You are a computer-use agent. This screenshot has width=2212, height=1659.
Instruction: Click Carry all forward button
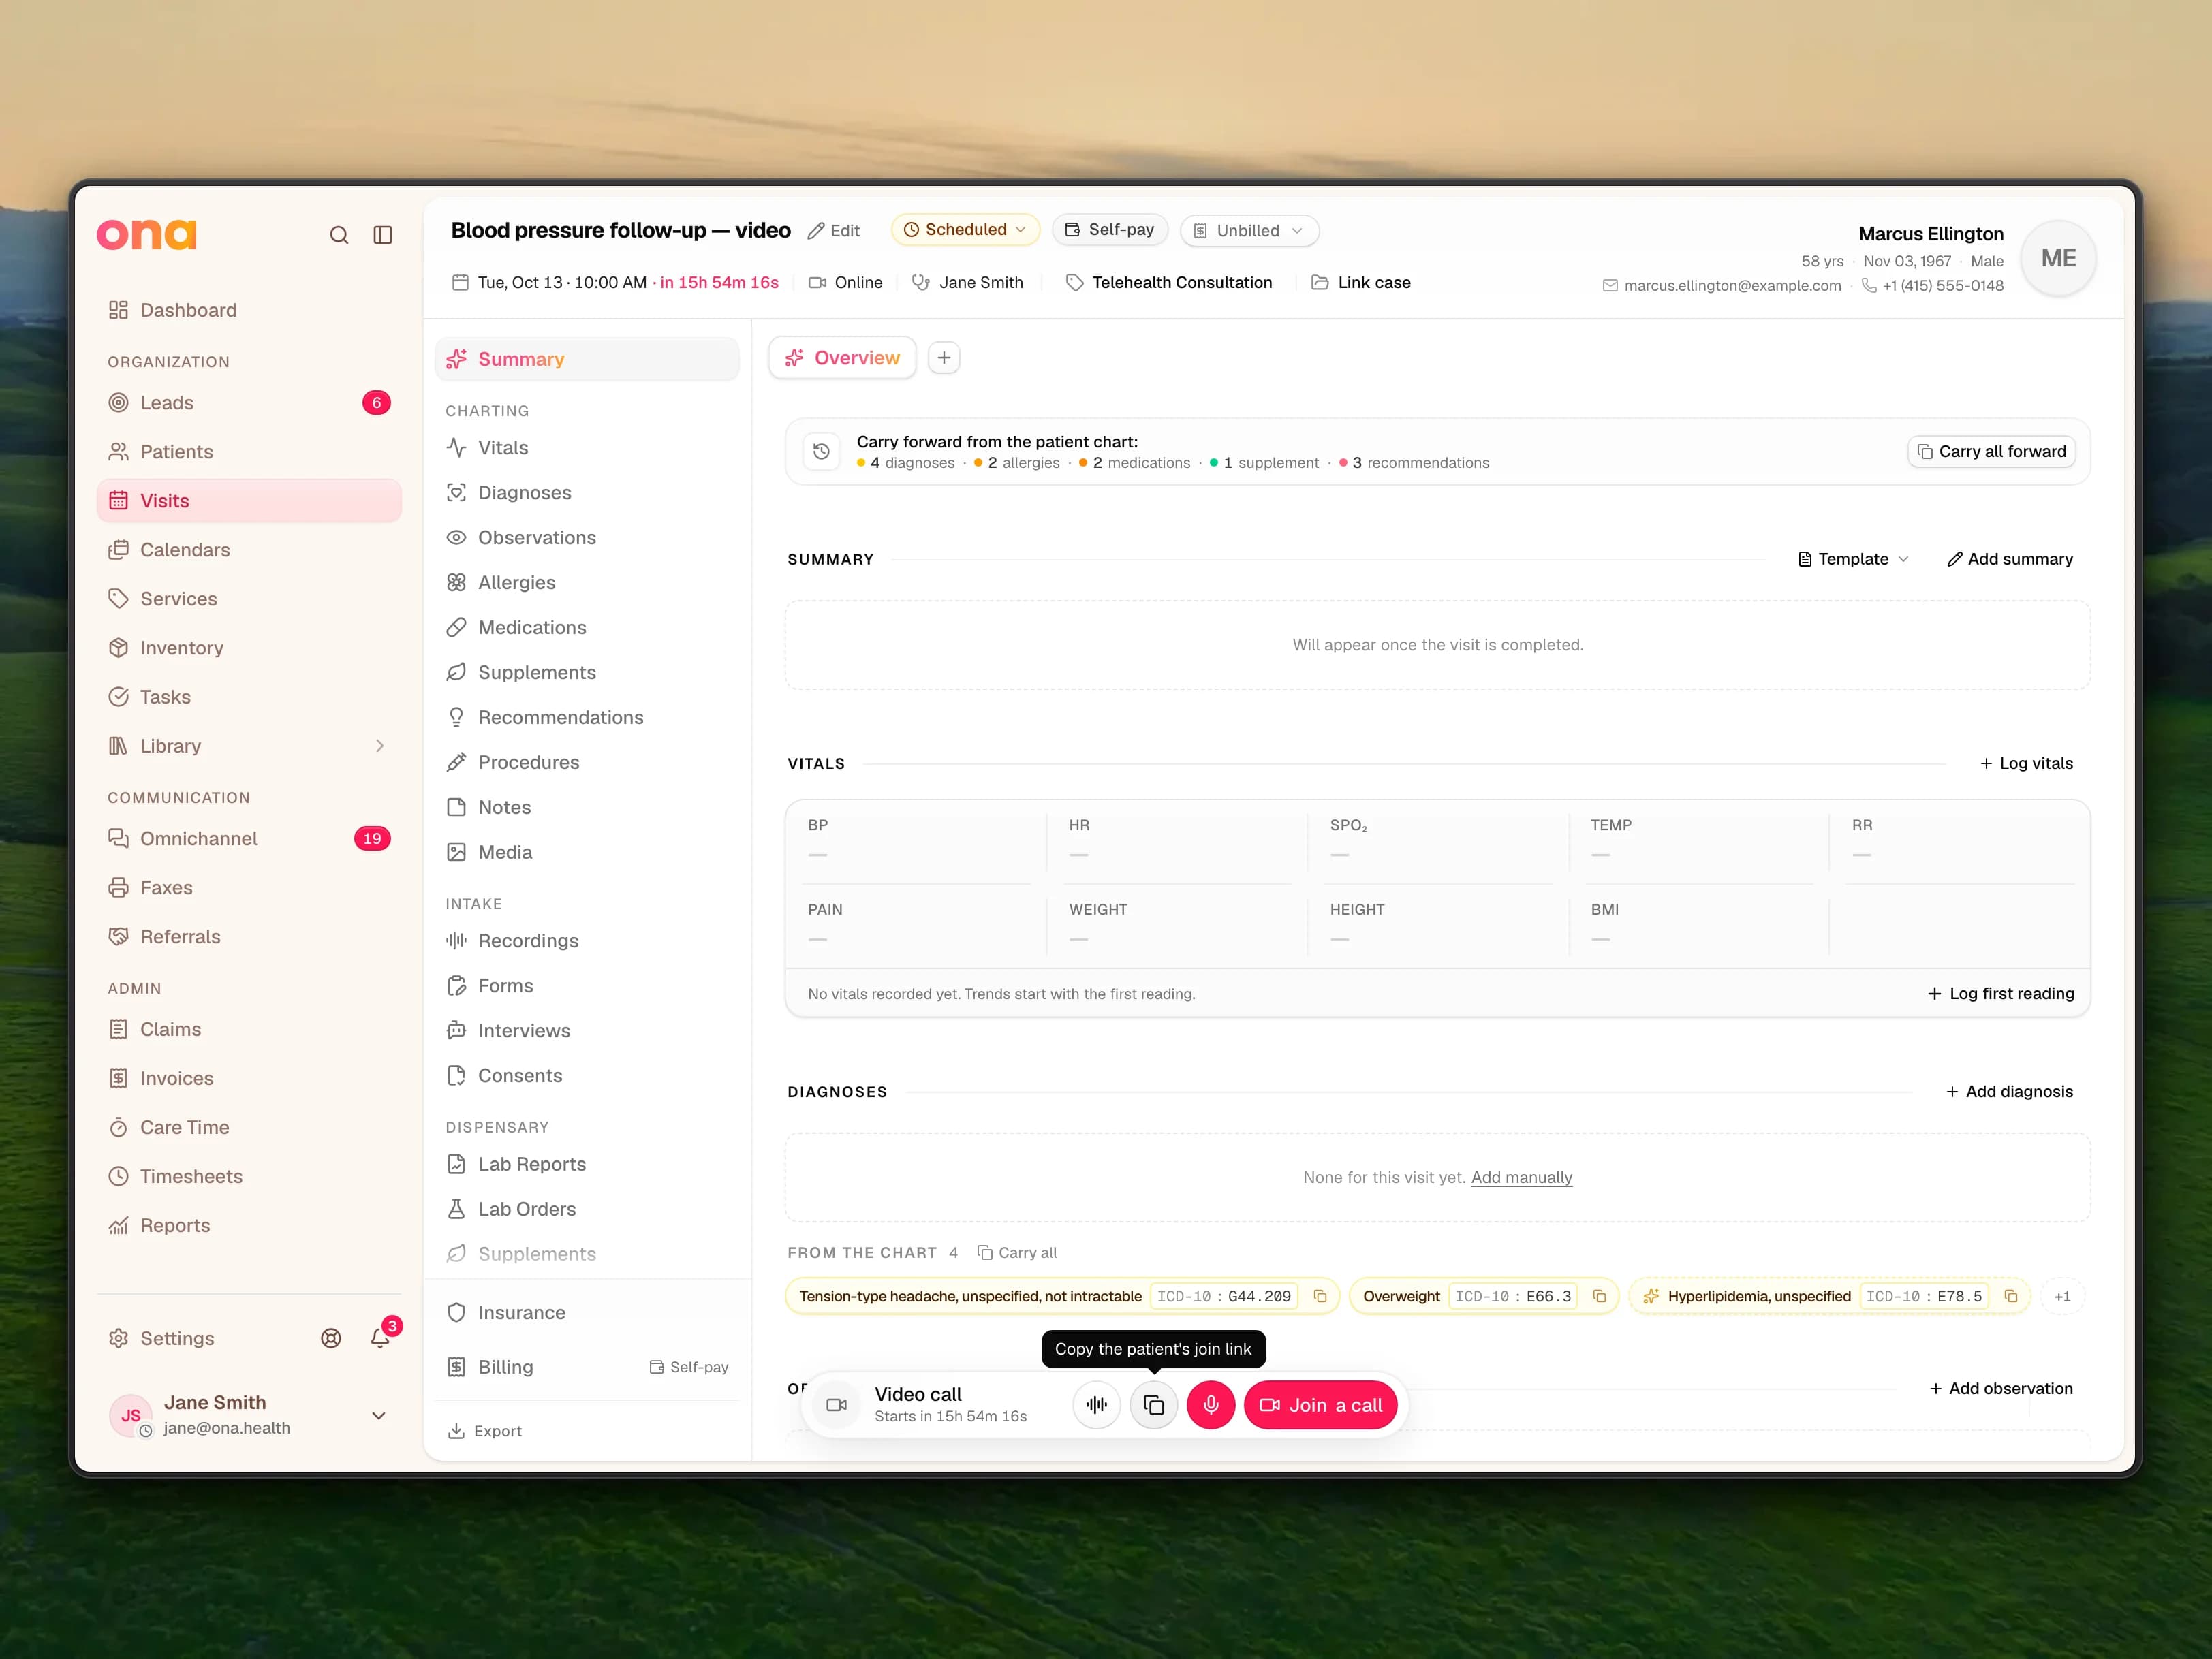pyautogui.click(x=1992, y=452)
